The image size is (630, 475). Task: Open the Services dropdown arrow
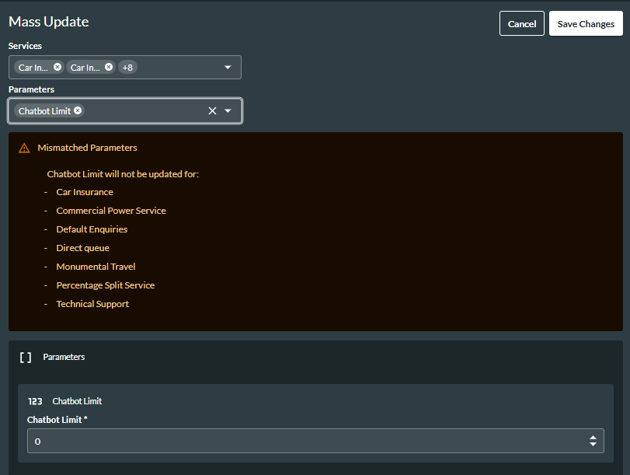[228, 67]
